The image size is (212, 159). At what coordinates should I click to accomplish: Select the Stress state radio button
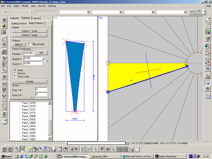click(x=15, y=76)
